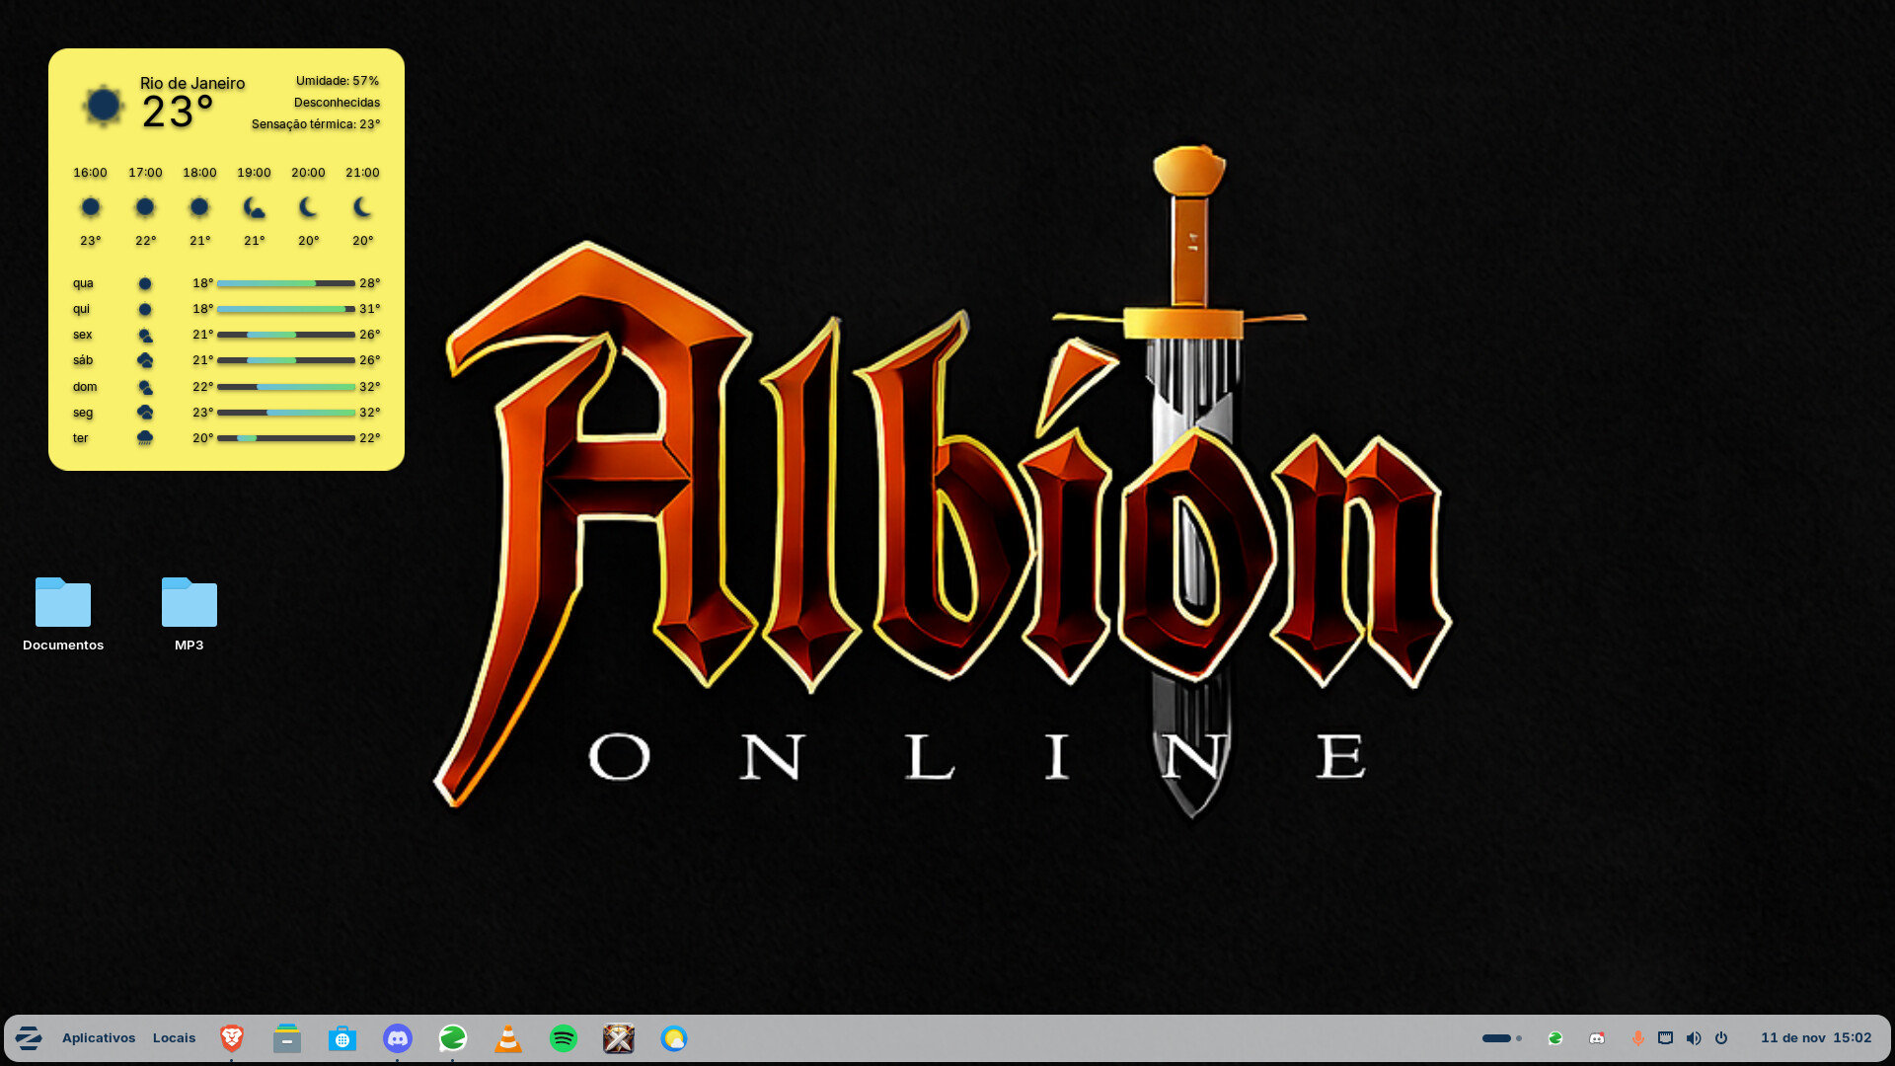Click the date and time clock
The image size is (1895, 1066).
pos(1816,1038)
